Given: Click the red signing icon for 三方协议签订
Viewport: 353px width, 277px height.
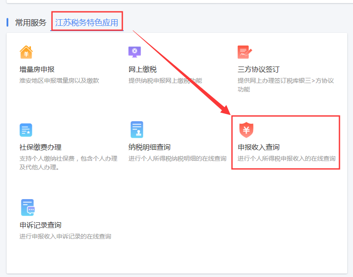Looking at the screenshot, I should (x=244, y=52).
